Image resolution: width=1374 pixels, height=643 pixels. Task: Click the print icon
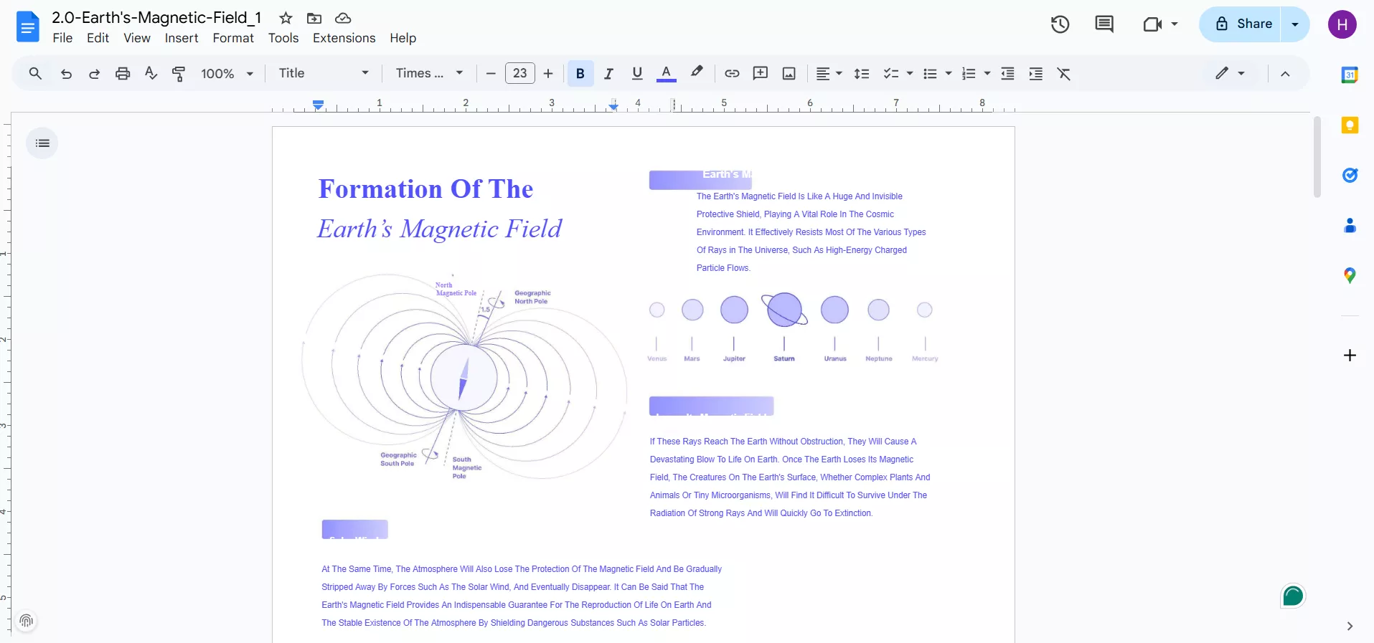coord(123,74)
